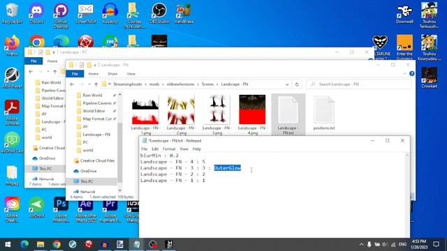Select Scenes in the address path
Screen dimensions: 447x251
click(x=207, y=84)
